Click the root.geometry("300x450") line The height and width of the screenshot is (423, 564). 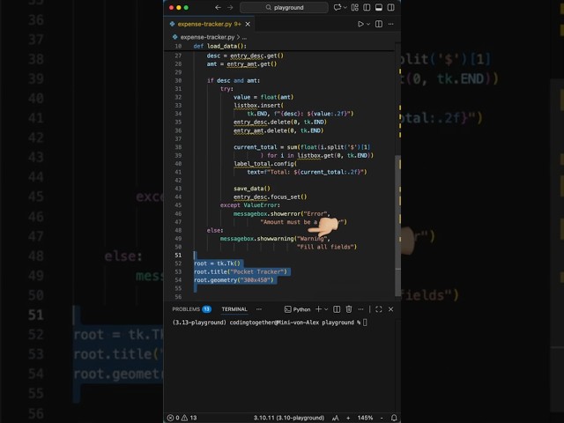point(234,280)
